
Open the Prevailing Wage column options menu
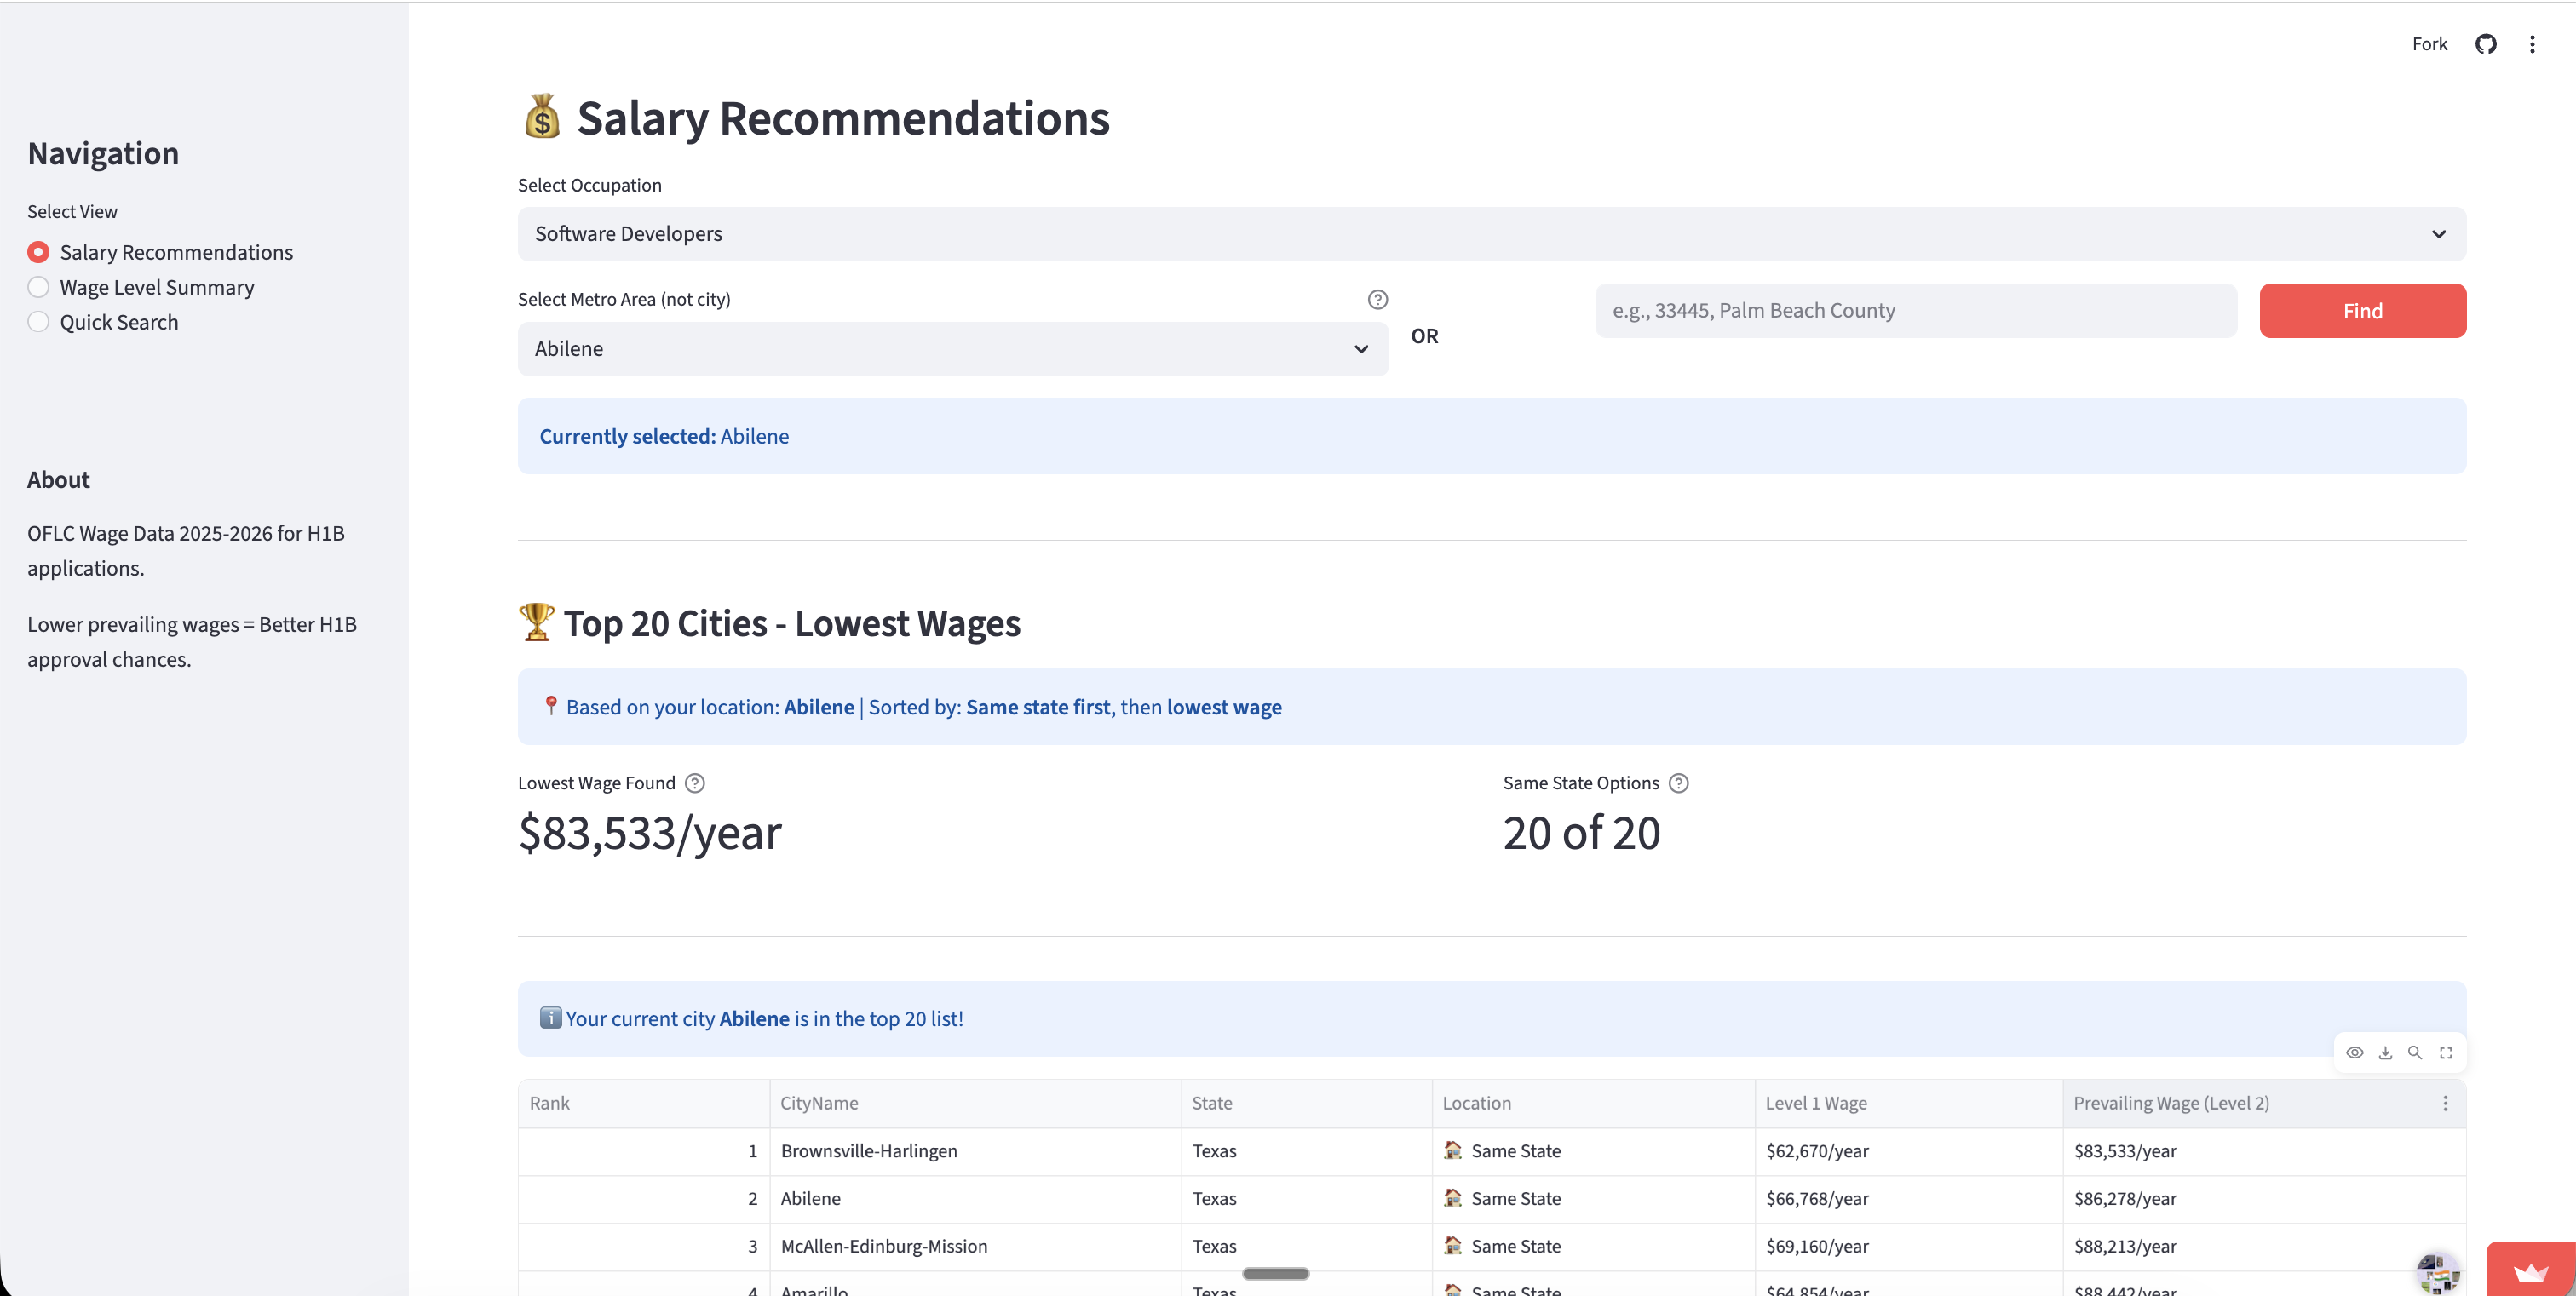[x=2446, y=1104]
